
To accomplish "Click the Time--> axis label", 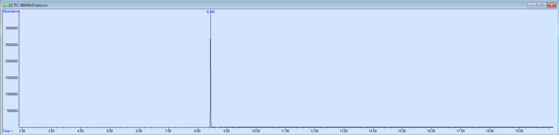I will coord(8,131).
